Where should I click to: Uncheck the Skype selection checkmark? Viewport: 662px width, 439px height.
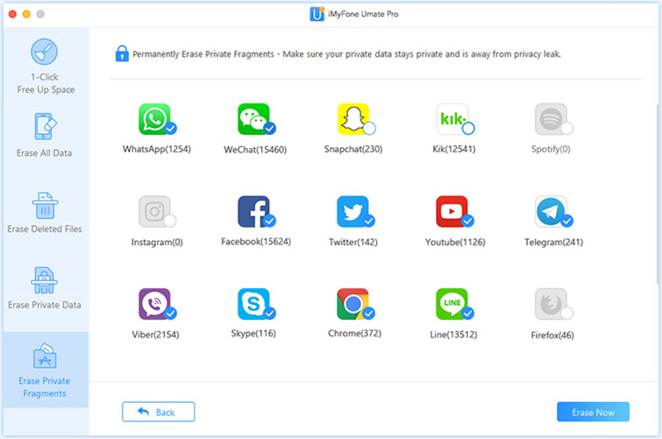270,313
